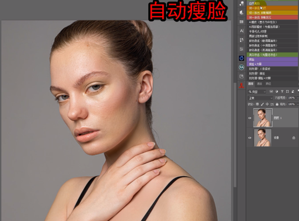Screen dimensions: 299x221
Task: Switch to the 图层 tab
Action: click(251, 84)
